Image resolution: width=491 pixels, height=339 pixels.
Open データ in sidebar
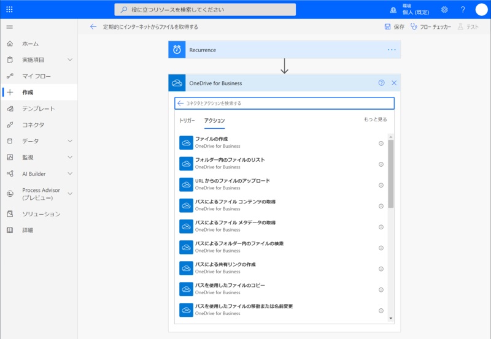30,141
